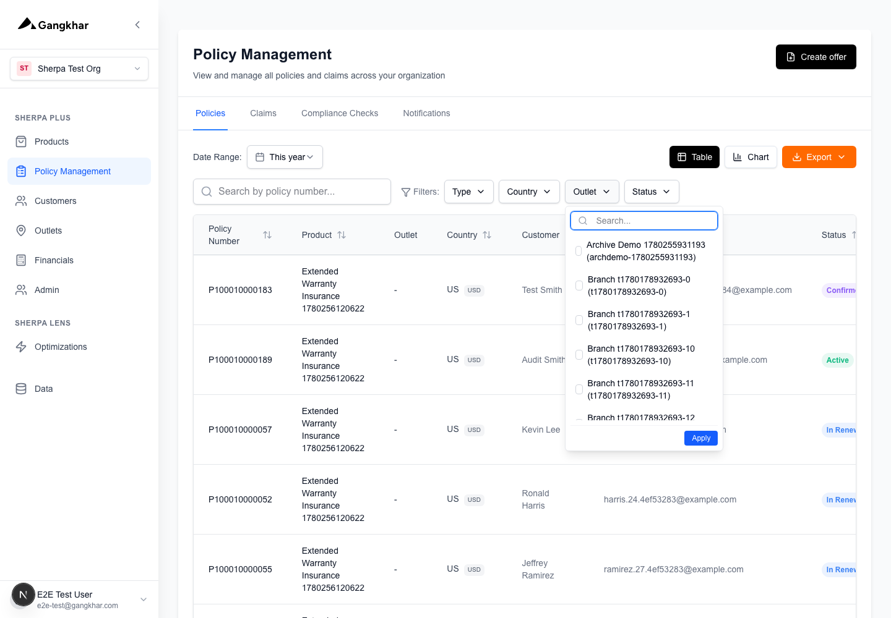Viewport: 891px width, 618px height.
Task: Click the Create offer button
Action: pyautogui.click(x=816, y=57)
